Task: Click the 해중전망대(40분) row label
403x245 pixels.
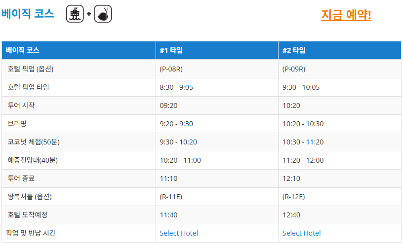Action: 33,160
